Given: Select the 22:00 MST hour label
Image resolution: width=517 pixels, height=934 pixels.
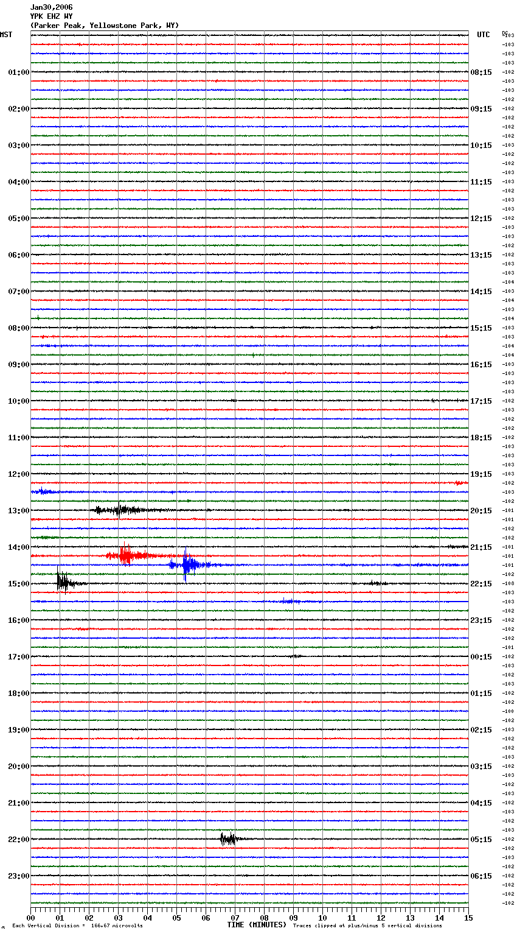Looking at the screenshot, I should click(19, 840).
